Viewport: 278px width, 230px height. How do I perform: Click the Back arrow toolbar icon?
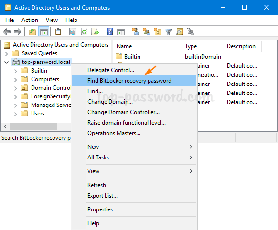point(7,32)
